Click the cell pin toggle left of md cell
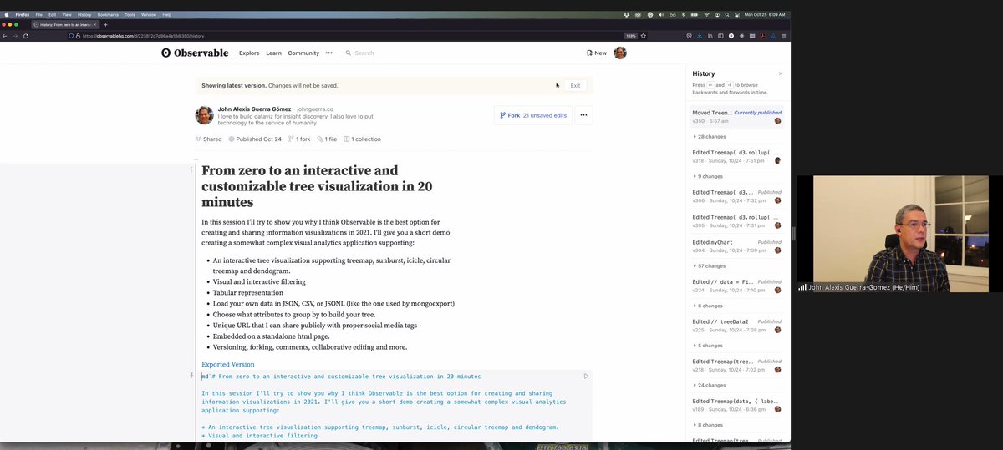This screenshot has height=450, width=1003. pyautogui.click(x=191, y=376)
